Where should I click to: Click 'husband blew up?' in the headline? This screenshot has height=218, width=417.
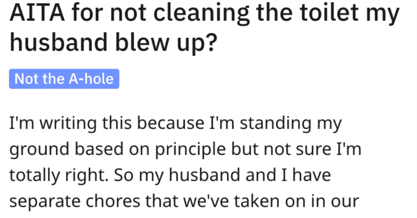(113, 42)
